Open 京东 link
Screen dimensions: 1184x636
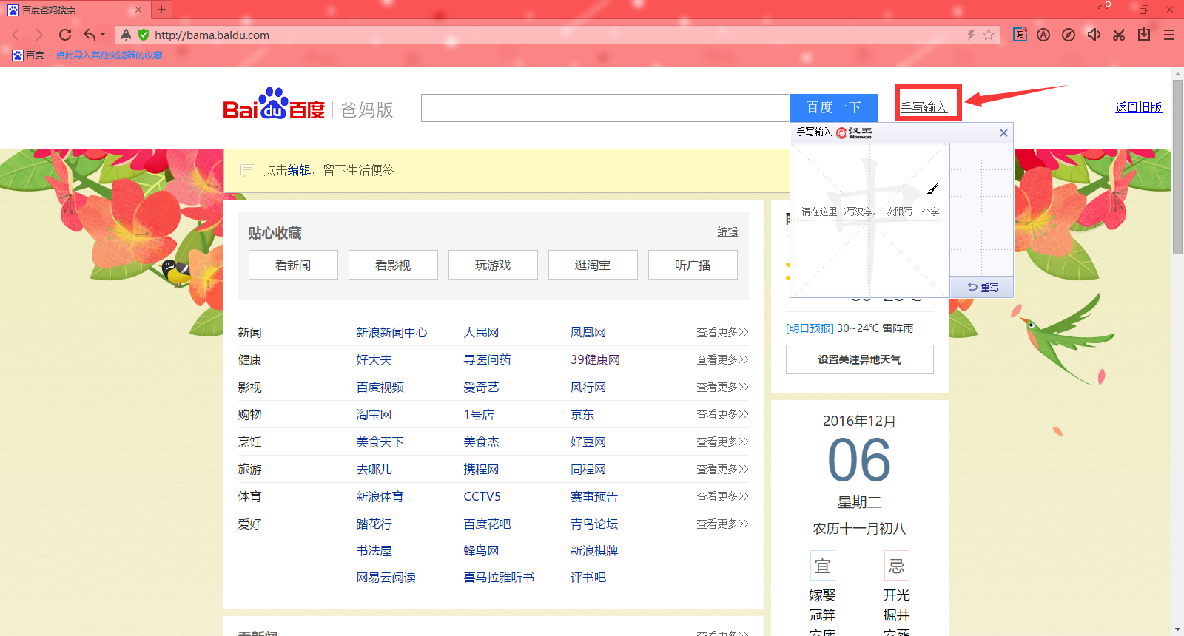coord(582,415)
